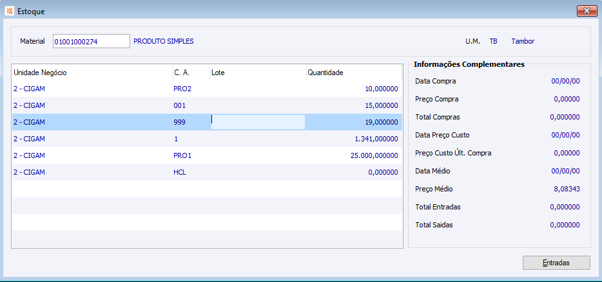This screenshot has height=282, width=602.
Task: Click the HCL row quantity 0,000000
Action: pos(383,172)
